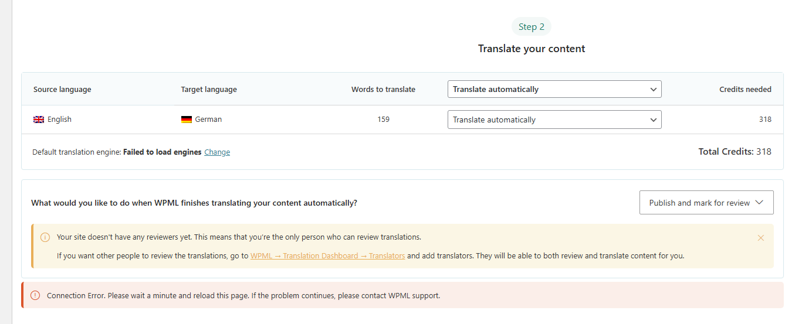809x324 pixels.
Task: Open the header Translate automatically dropdown
Action: [554, 90]
